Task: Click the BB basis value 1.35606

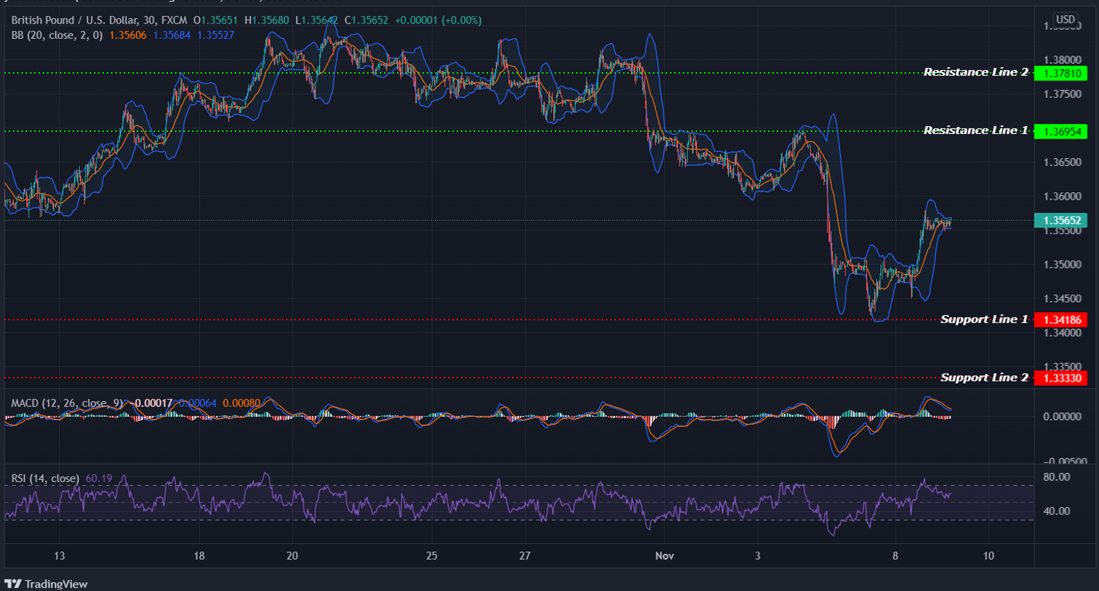Action: [x=128, y=35]
